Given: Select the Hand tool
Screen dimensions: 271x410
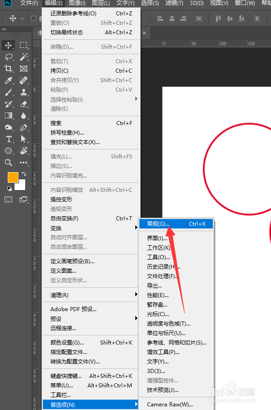Looking at the screenshot, I should [x=23, y=151].
